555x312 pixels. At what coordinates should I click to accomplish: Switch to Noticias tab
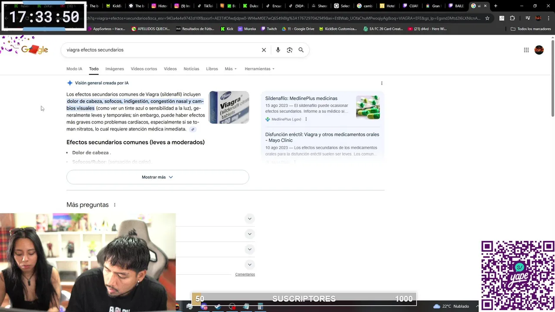[191, 69]
